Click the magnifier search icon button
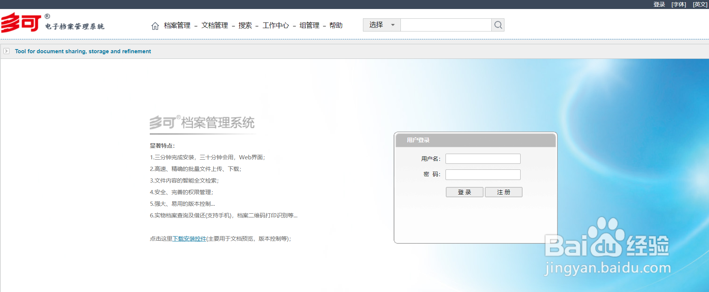The height and width of the screenshot is (292, 709). [x=498, y=25]
